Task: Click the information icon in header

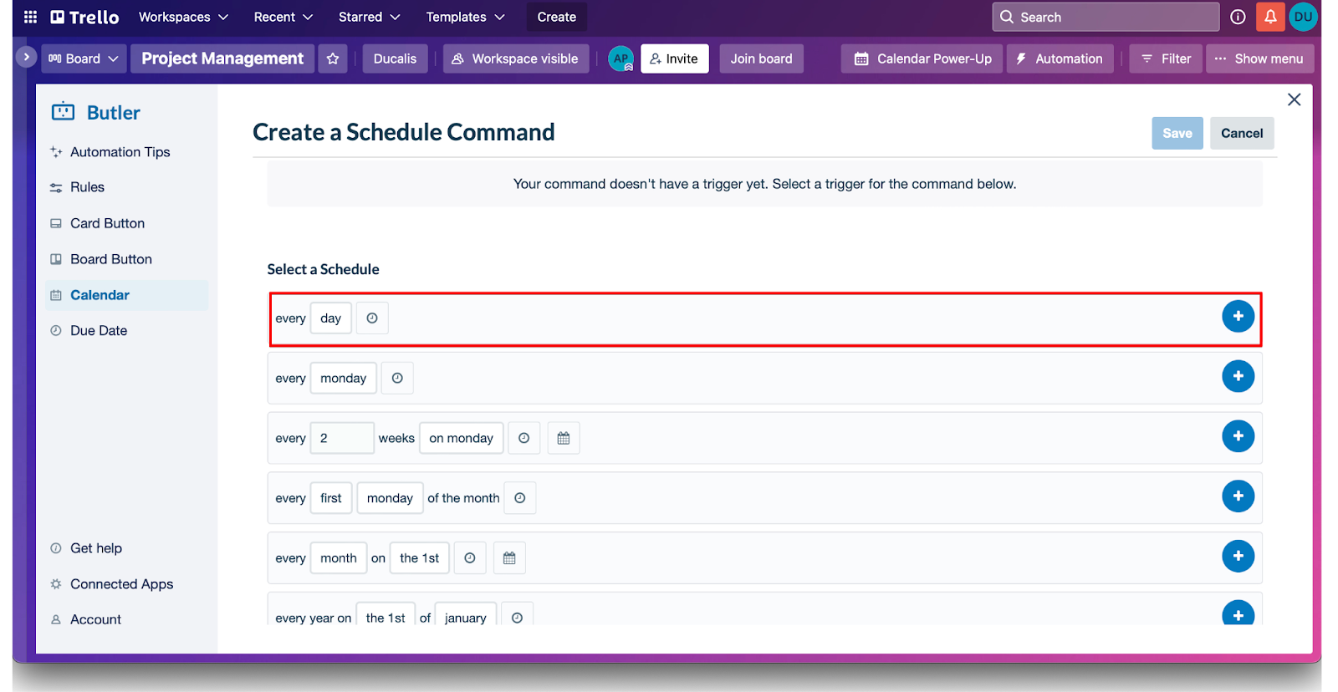Action: point(1238,17)
